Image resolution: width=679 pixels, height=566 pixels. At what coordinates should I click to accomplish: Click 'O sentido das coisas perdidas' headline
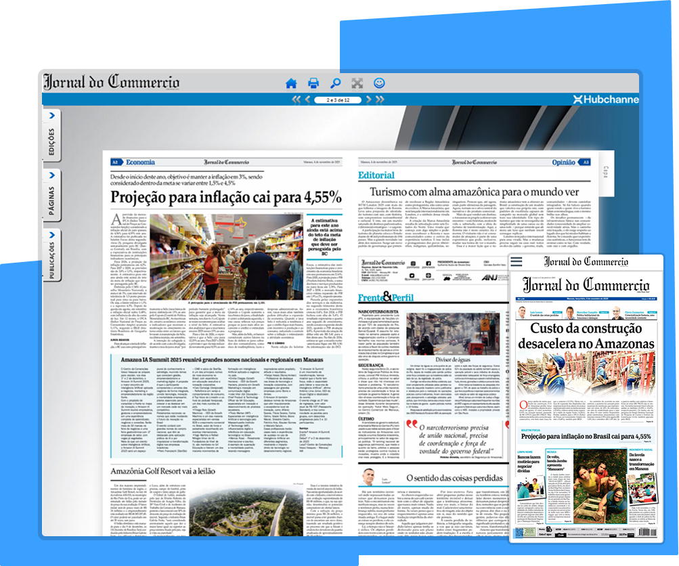[455, 478]
